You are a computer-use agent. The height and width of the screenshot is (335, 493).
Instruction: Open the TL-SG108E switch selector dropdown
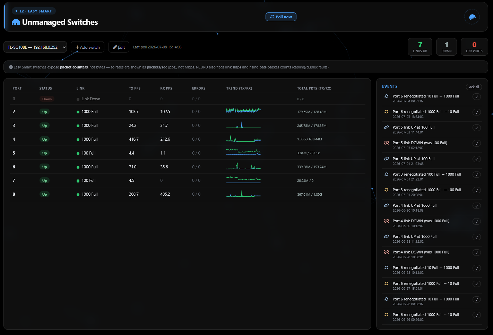(35, 47)
